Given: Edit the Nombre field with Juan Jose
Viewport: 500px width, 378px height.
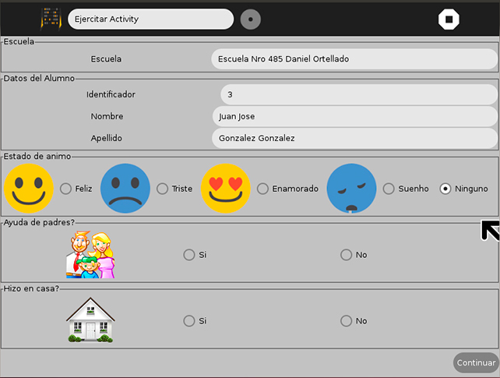Looking at the screenshot, I should pyautogui.click(x=354, y=116).
